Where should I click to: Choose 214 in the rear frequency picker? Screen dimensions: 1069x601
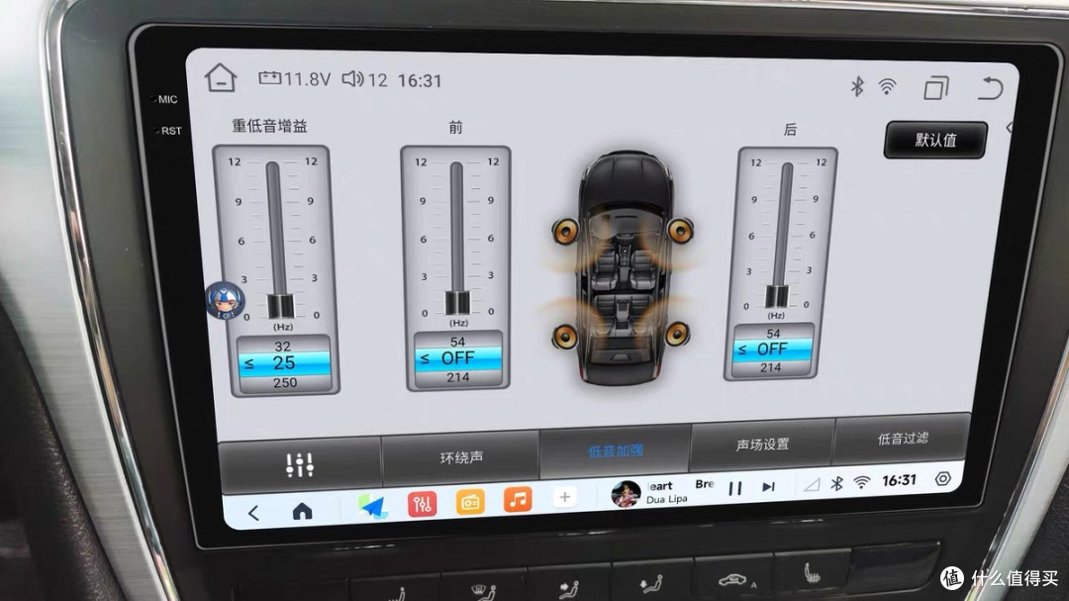770,367
